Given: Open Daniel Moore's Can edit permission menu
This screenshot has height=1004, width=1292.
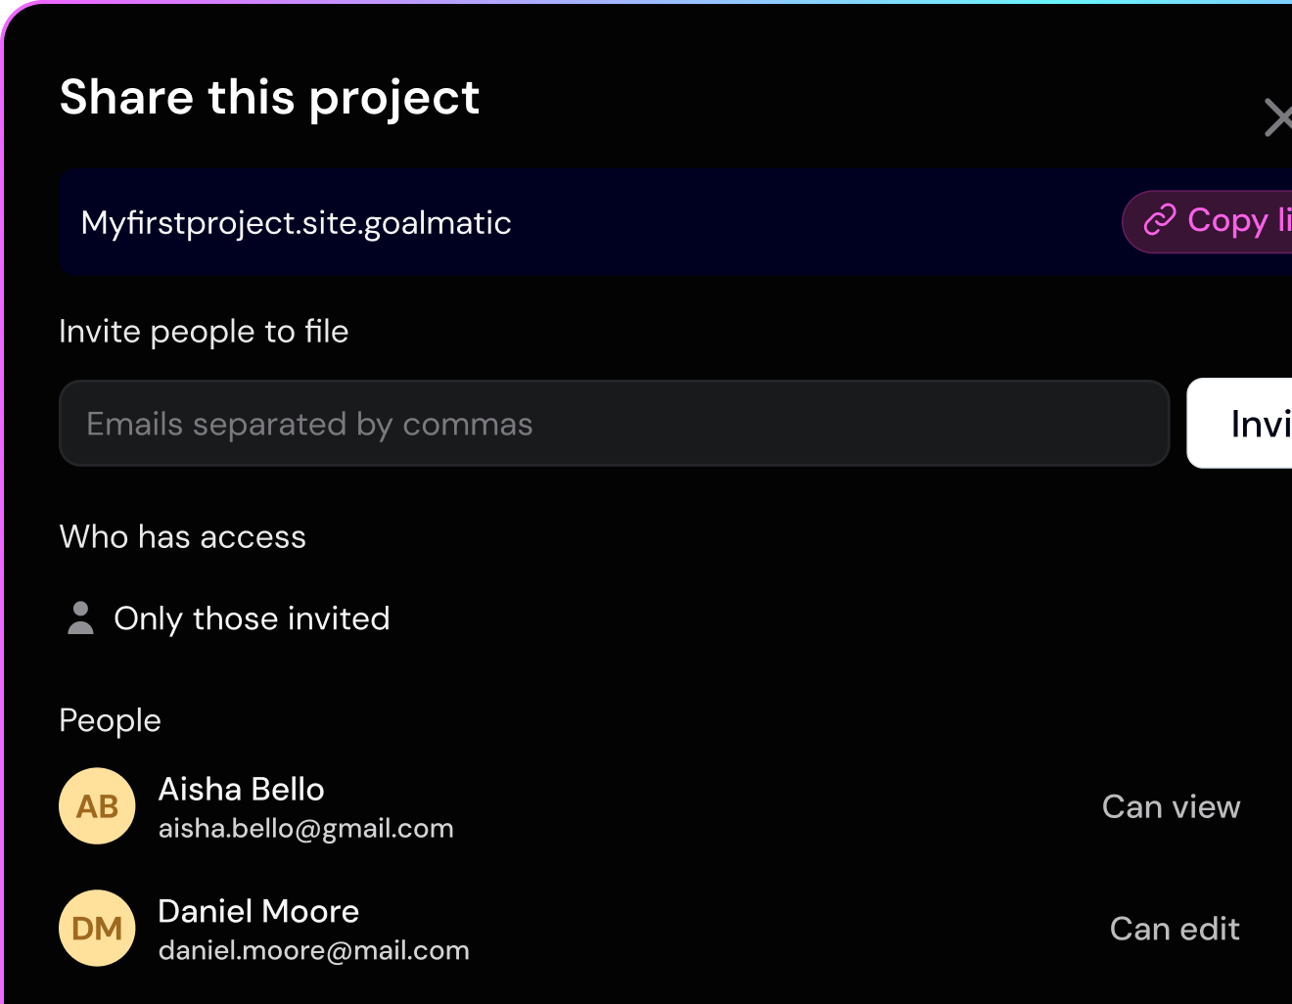Looking at the screenshot, I should (x=1174, y=929).
